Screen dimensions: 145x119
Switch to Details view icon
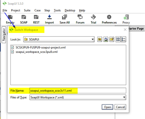coord(123,39)
